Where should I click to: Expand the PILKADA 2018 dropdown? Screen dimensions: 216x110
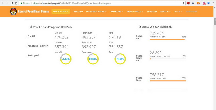coord(61,12)
